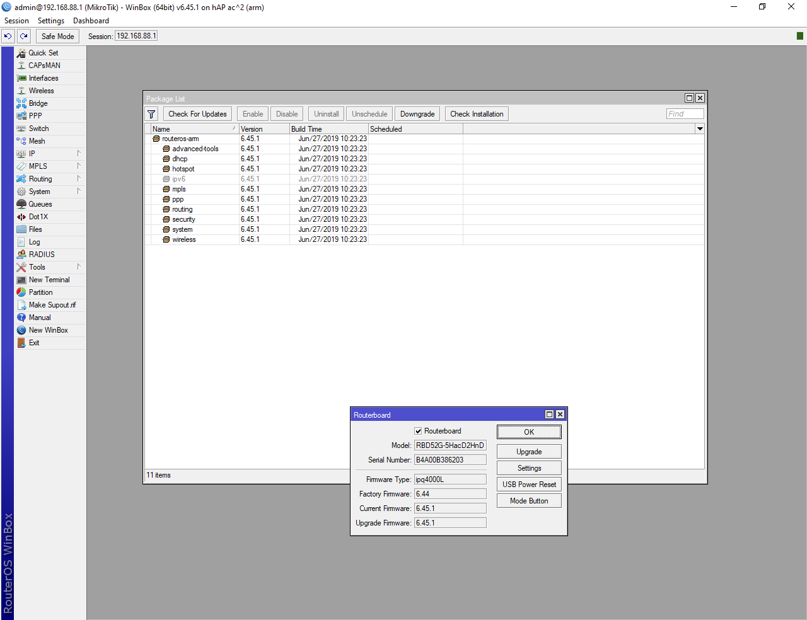
Task: Launch New Terminal icon
Action: (21, 280)
